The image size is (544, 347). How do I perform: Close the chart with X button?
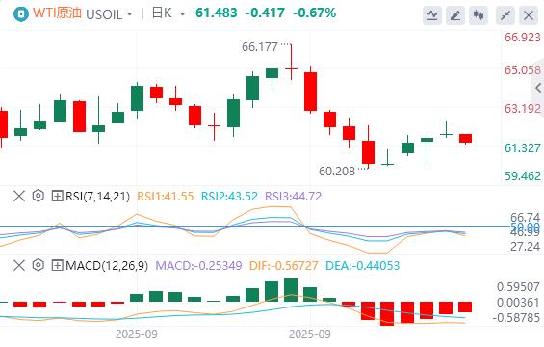pyautogui.click(x=529, y=15)
